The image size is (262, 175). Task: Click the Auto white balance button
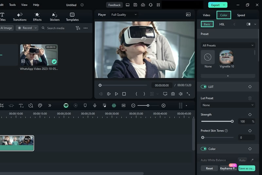click(242, 160)
